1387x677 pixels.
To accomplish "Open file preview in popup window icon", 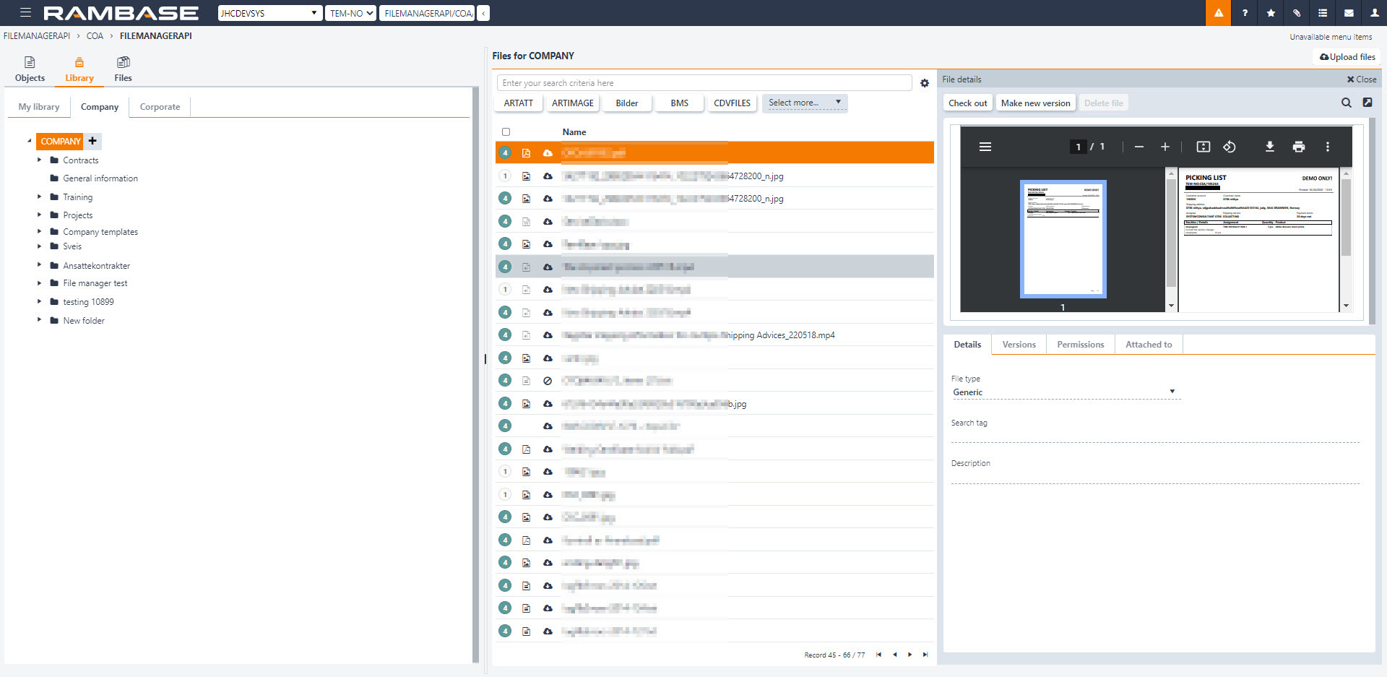I will (x=1367, y=103).
